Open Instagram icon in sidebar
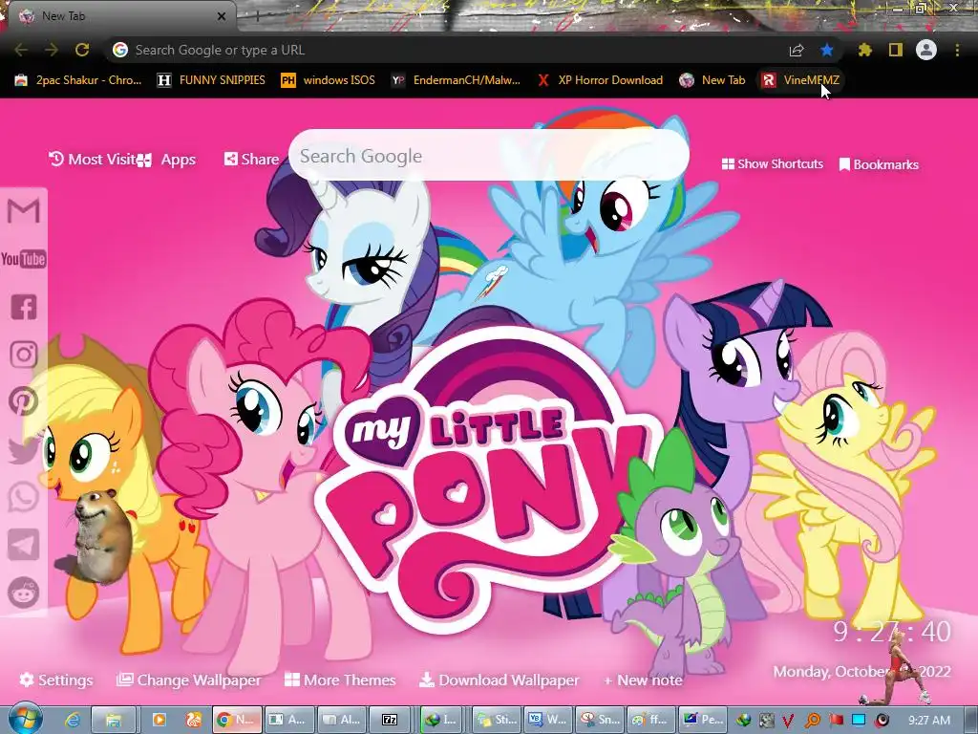The width and height of the screenshot is (978, 734). tap(24, 354)
